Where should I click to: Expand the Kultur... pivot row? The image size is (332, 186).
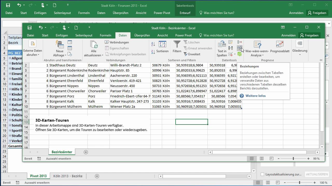coord(10,105)
